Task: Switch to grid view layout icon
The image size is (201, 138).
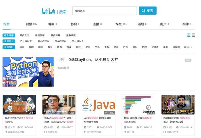Action: (188, 35)
